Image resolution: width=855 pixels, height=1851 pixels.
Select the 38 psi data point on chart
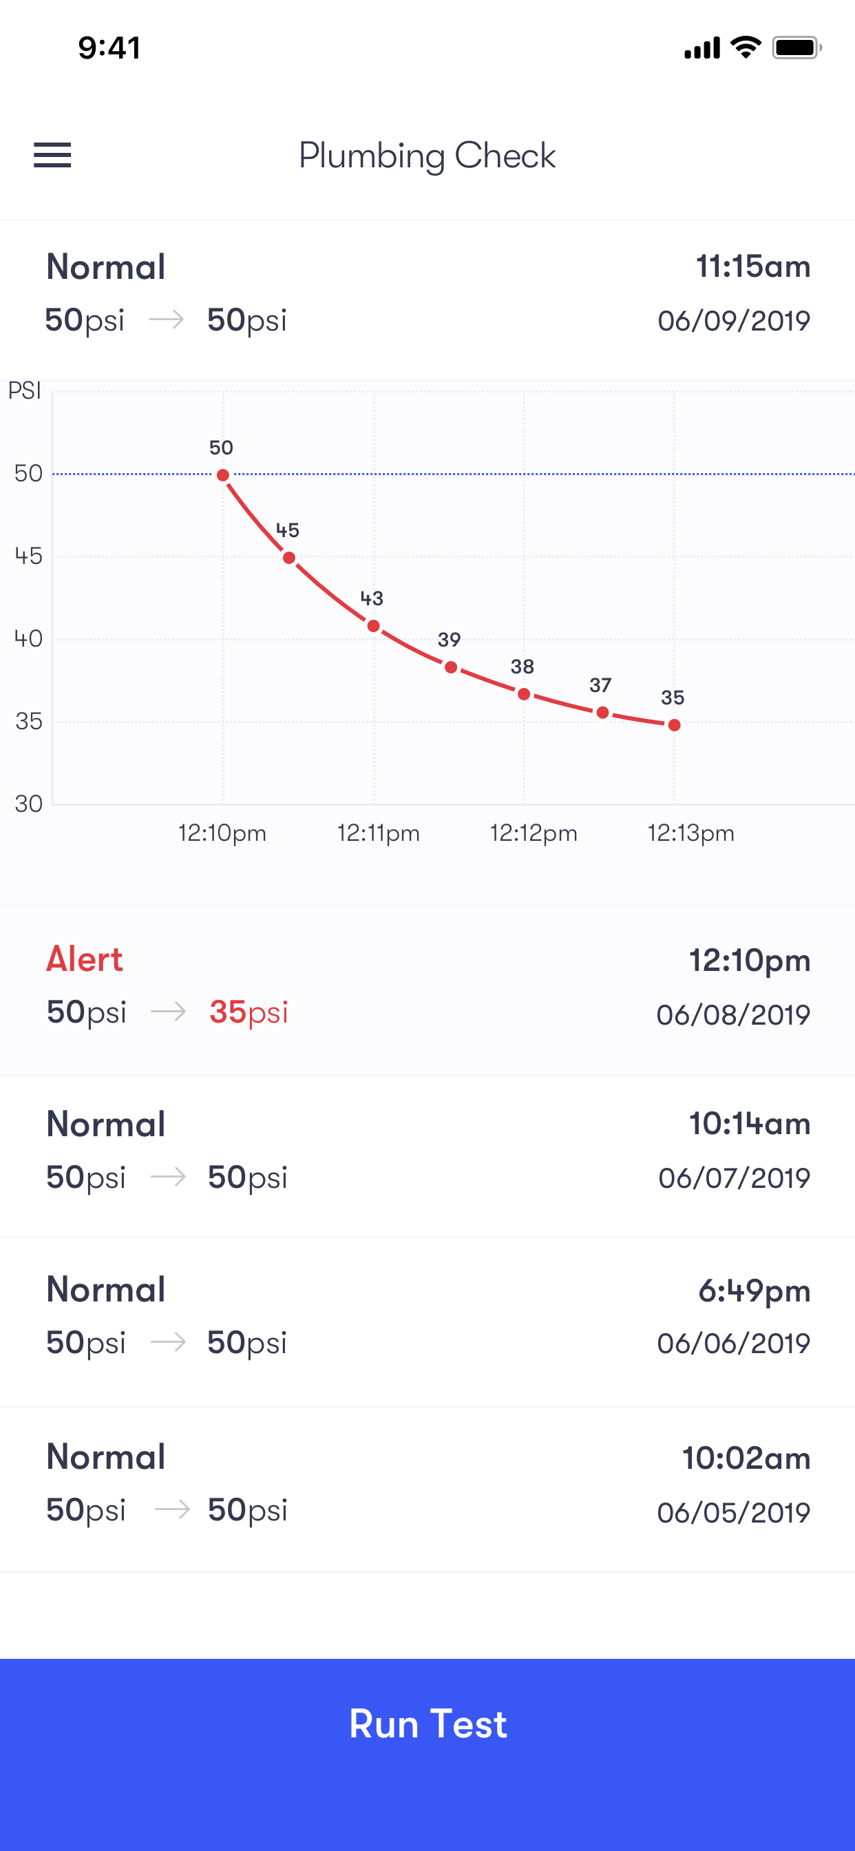click(524, 694)
